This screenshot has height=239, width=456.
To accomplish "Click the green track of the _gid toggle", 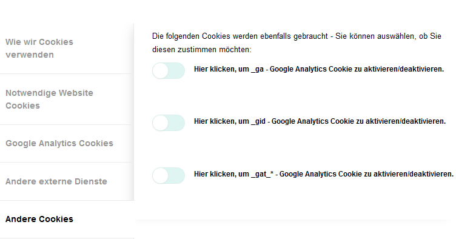I will pos(176,123).
